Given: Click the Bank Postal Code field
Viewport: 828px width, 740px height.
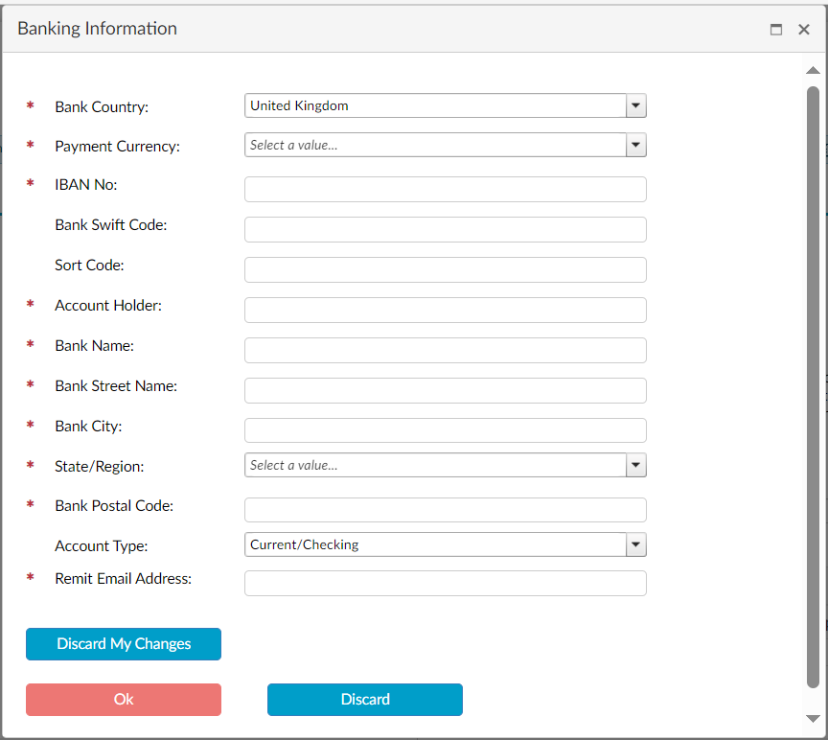Looking at the screenshot, I should point(445,509).
